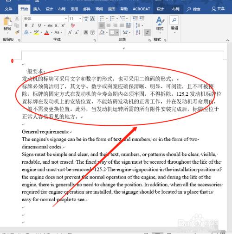Screen dimensions: 232x234
Task: Switch to the Insert (插入) tab
Action: pyautogui.click(x=37, y=9)
